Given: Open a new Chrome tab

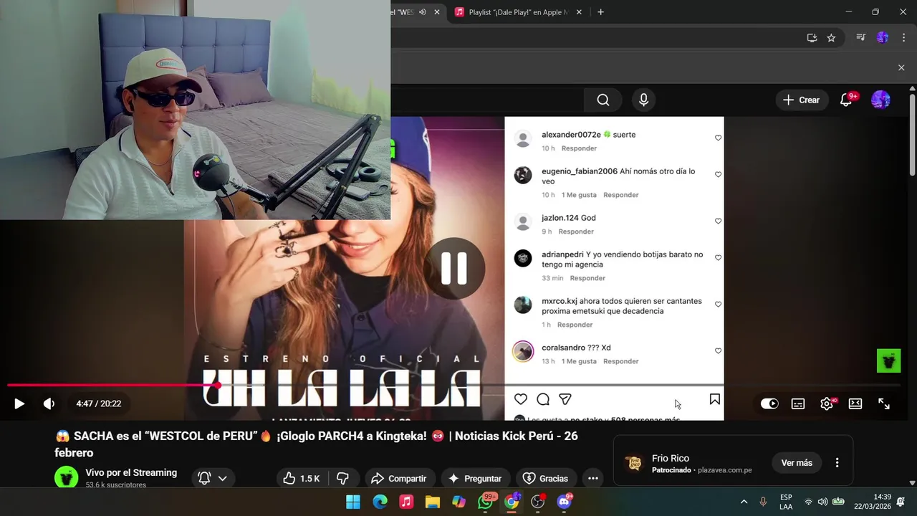Looking at the screenshot, I should point(600,12).
